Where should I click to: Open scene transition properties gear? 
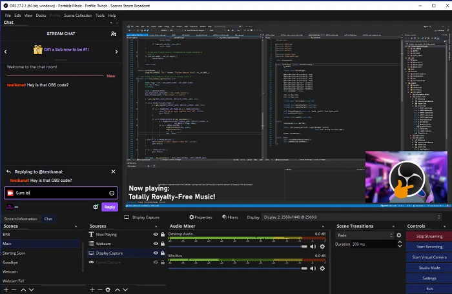tap(398, 235)
